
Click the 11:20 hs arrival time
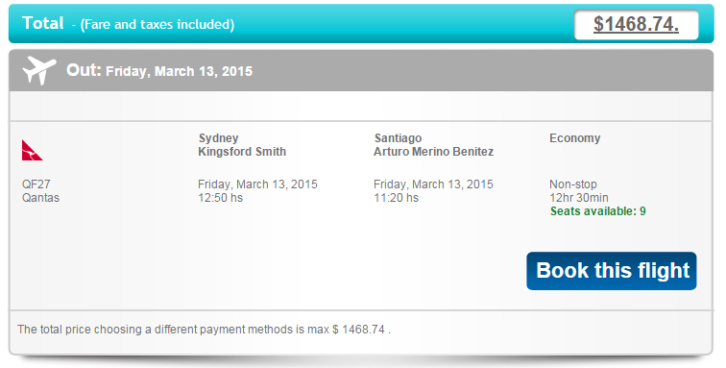tap(396, 198)
